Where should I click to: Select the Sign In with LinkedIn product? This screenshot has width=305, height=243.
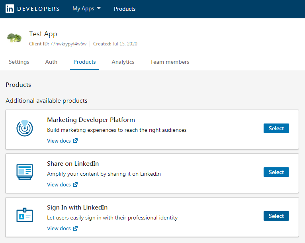tap(276, 216)
